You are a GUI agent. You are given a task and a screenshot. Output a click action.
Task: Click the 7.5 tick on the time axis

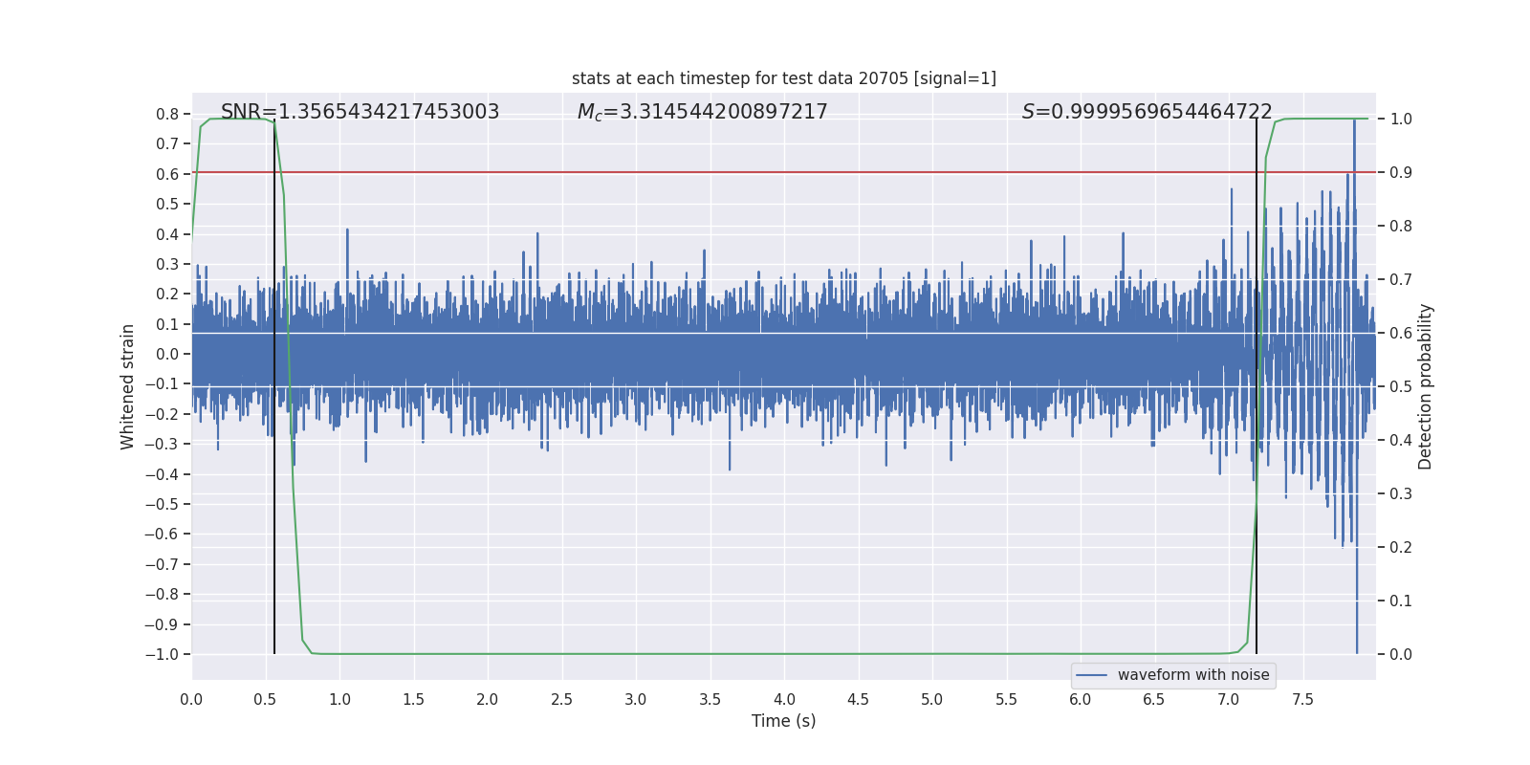tap(1302, 699)
